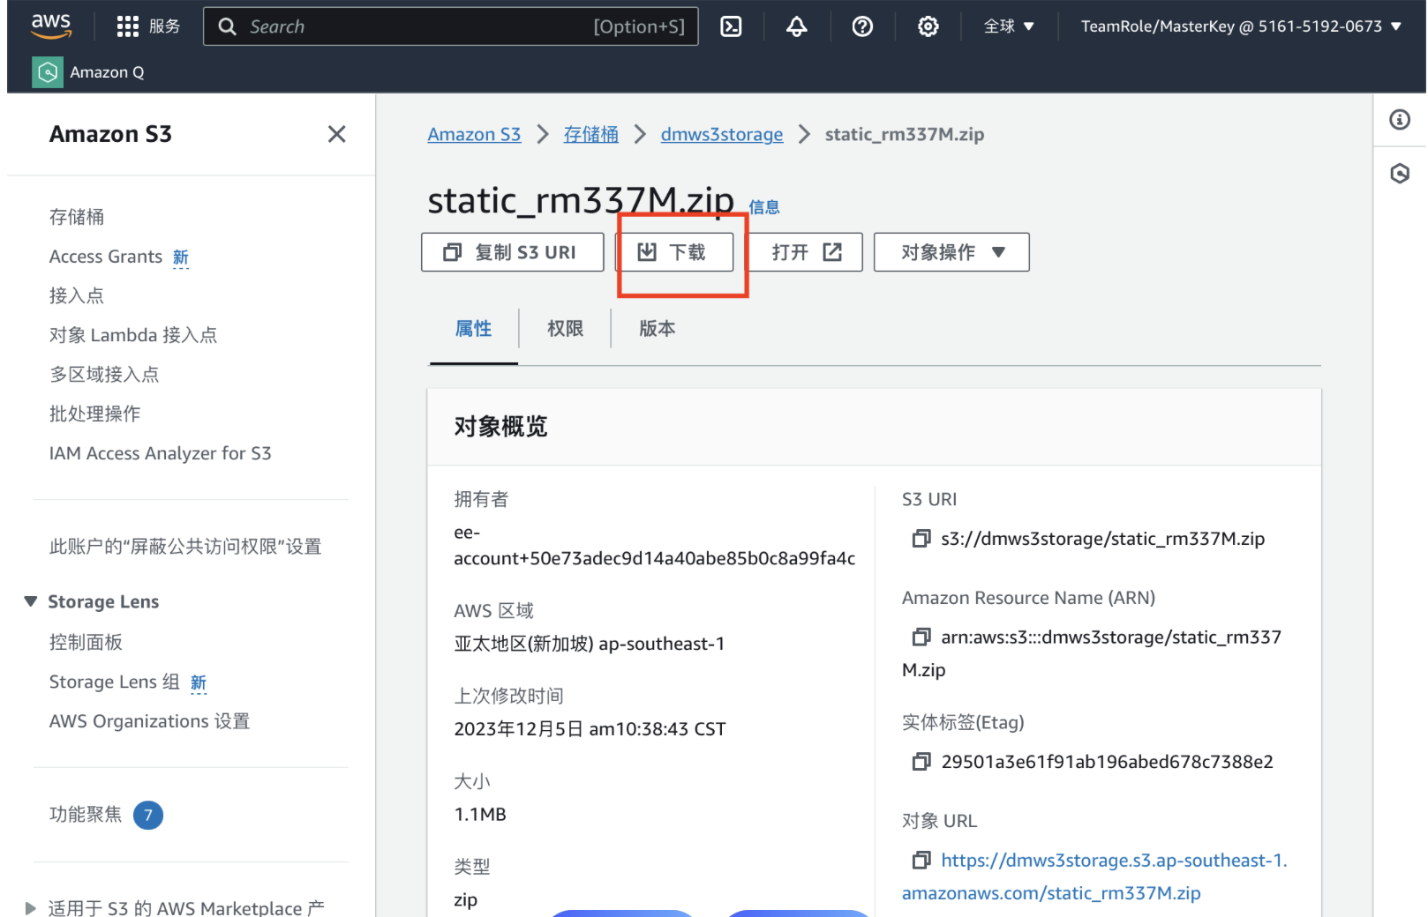The image size is (1428, 917).
Task: Select the s3://dmws3storage URI text
Action: [x=1102, y=539]
